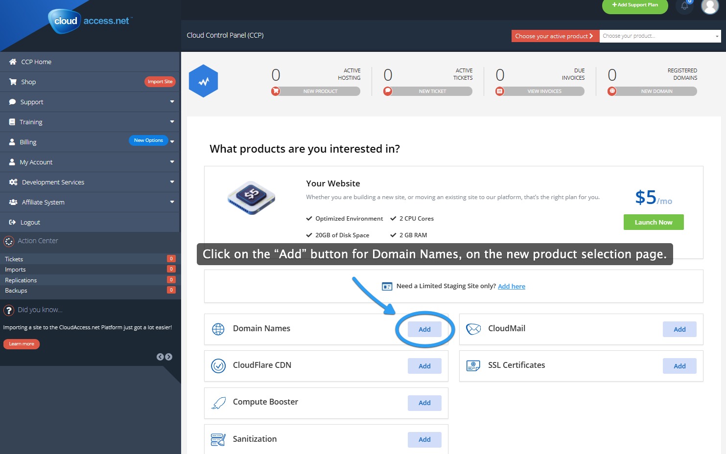Viewport: 726px width, 454px height.
Task: Open Shop in the sidebar
Action: pyautogui.click(x=90, y=82)
